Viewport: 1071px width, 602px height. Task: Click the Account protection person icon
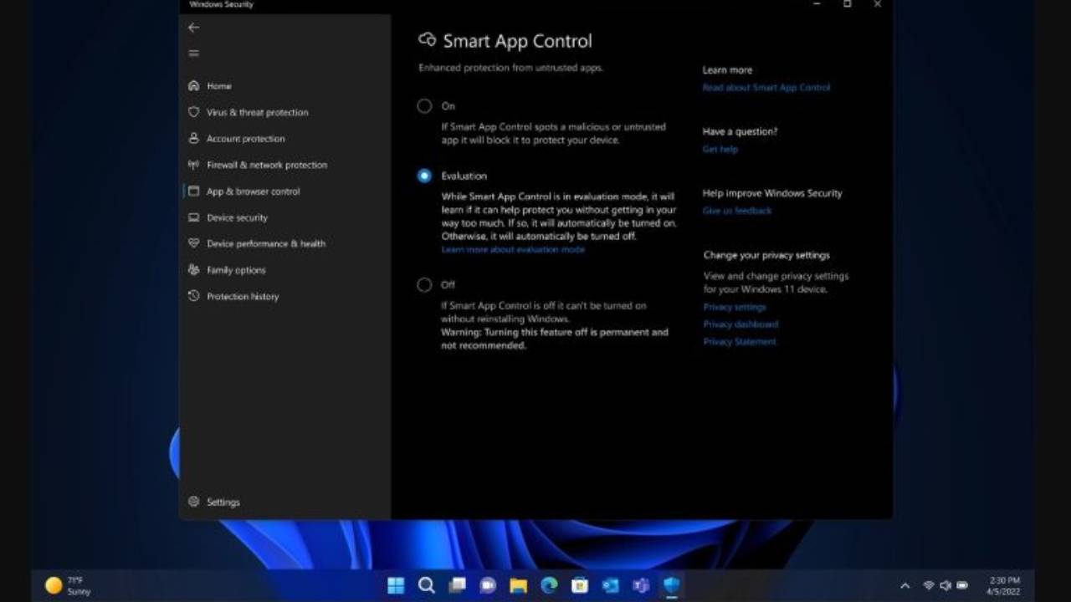(194, 138)
